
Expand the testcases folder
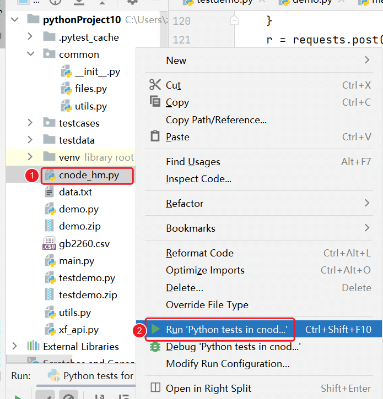coord(30,123)
